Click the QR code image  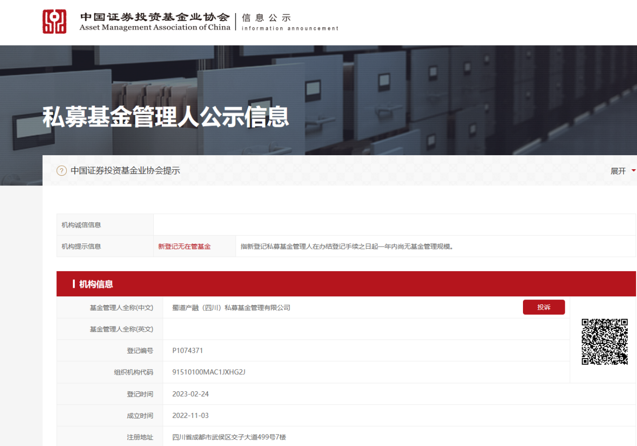click(x=605, y=342)
